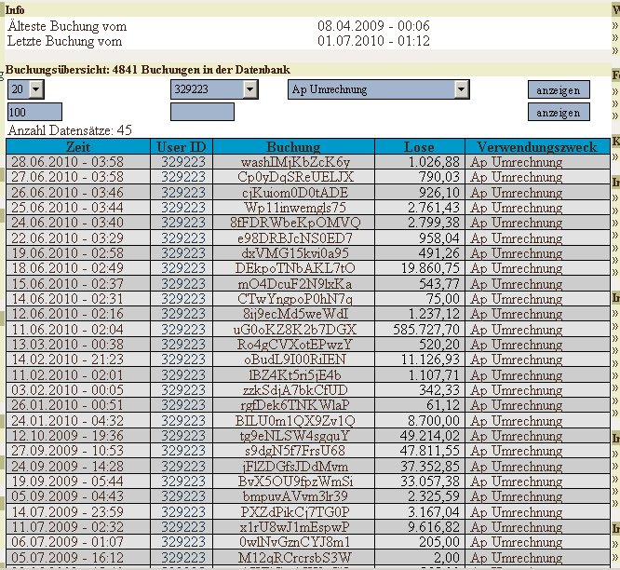The width and height of the screenshot is (620, 570).
Task: Select booking code bmpuvAVvm3lr39
Action: pyautogui.click(x=295, y=496)
